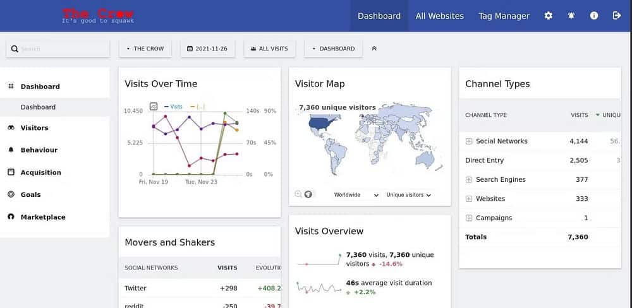Open the THE CROW website selector
This screenshot has height=308, width=632.
coord(145,49)
